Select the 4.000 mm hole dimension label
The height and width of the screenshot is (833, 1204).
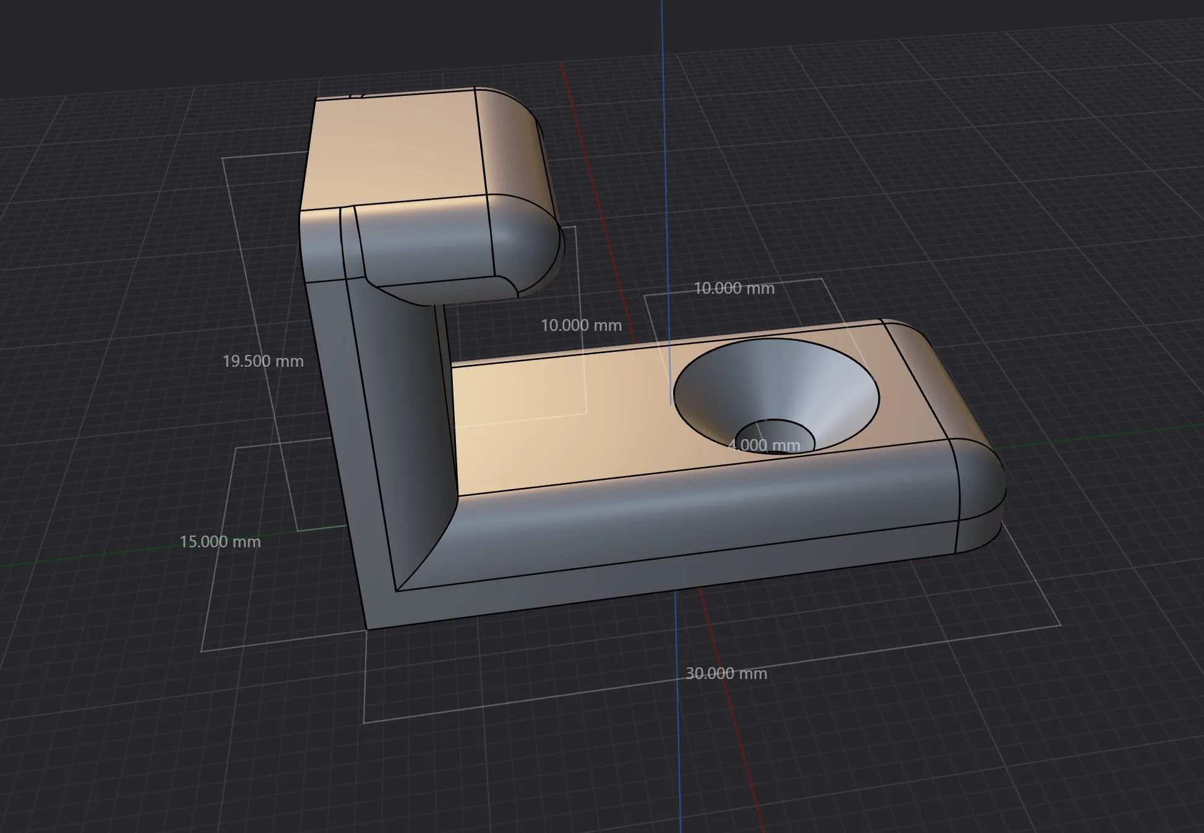pos(763,445)
